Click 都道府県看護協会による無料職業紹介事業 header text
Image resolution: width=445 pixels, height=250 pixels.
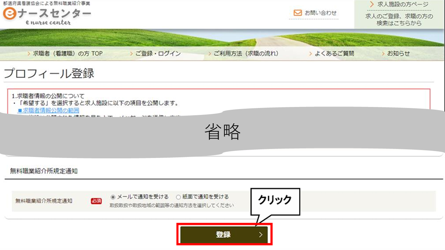coord(46,3)
